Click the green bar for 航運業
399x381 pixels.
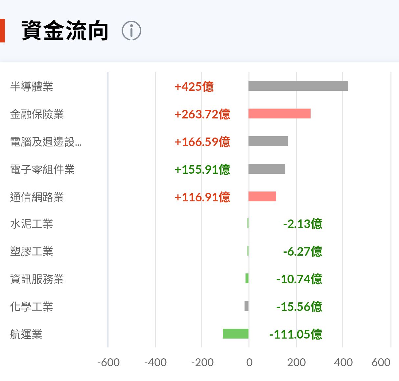pos(236,334)
